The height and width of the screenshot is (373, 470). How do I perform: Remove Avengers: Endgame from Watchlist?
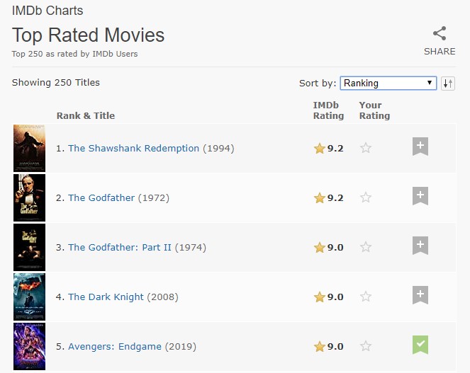420,345
